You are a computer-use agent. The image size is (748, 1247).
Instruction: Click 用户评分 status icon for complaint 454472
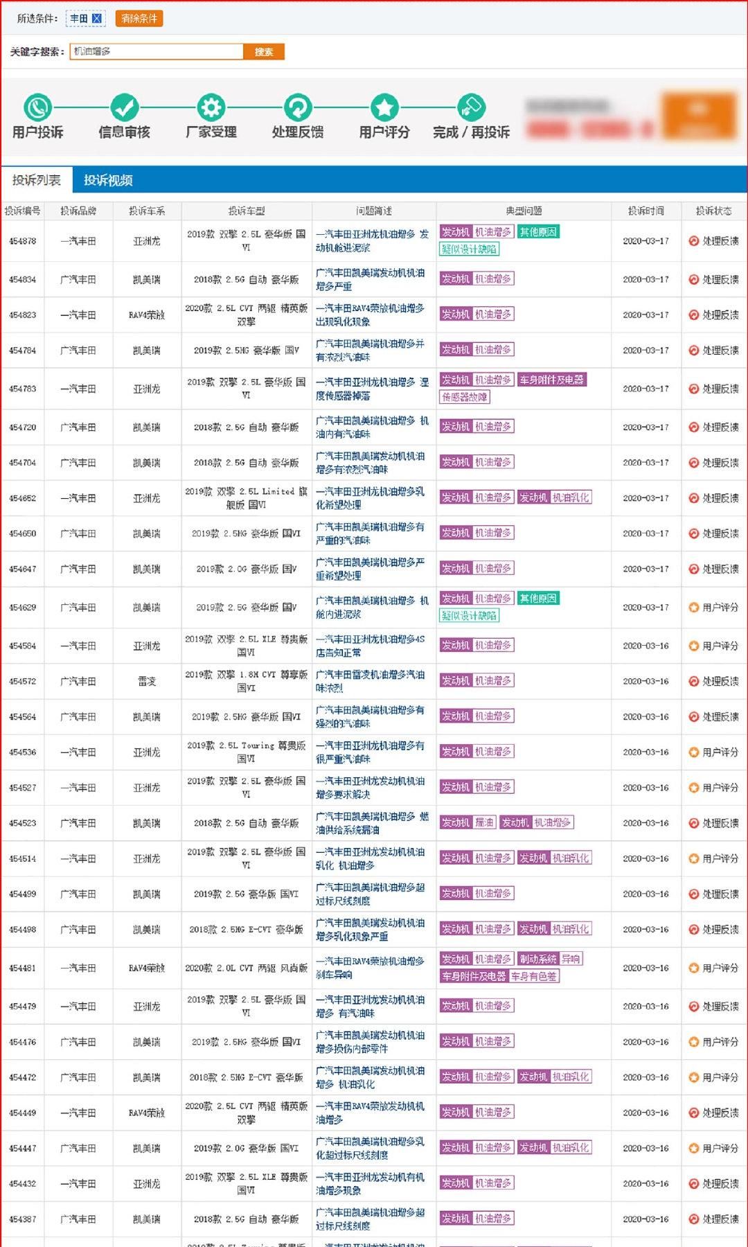point(693,1077)
